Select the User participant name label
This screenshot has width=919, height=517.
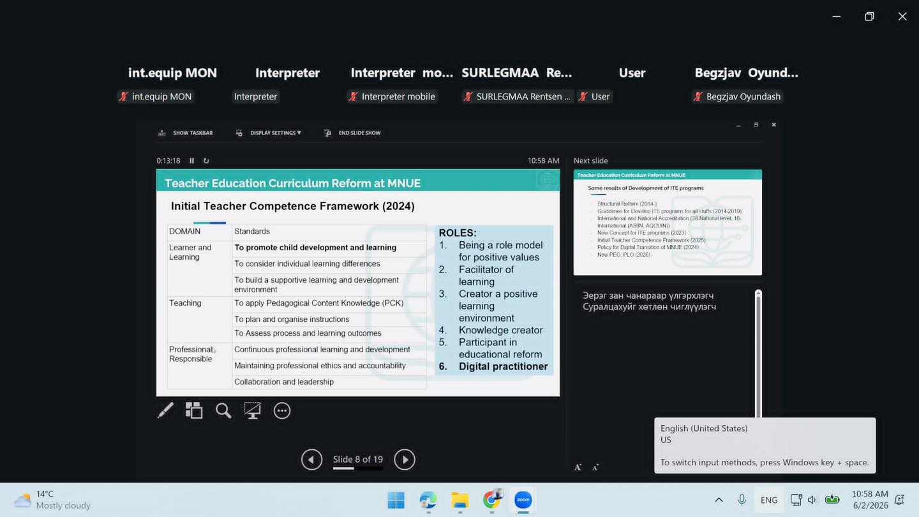pos(594,97)
